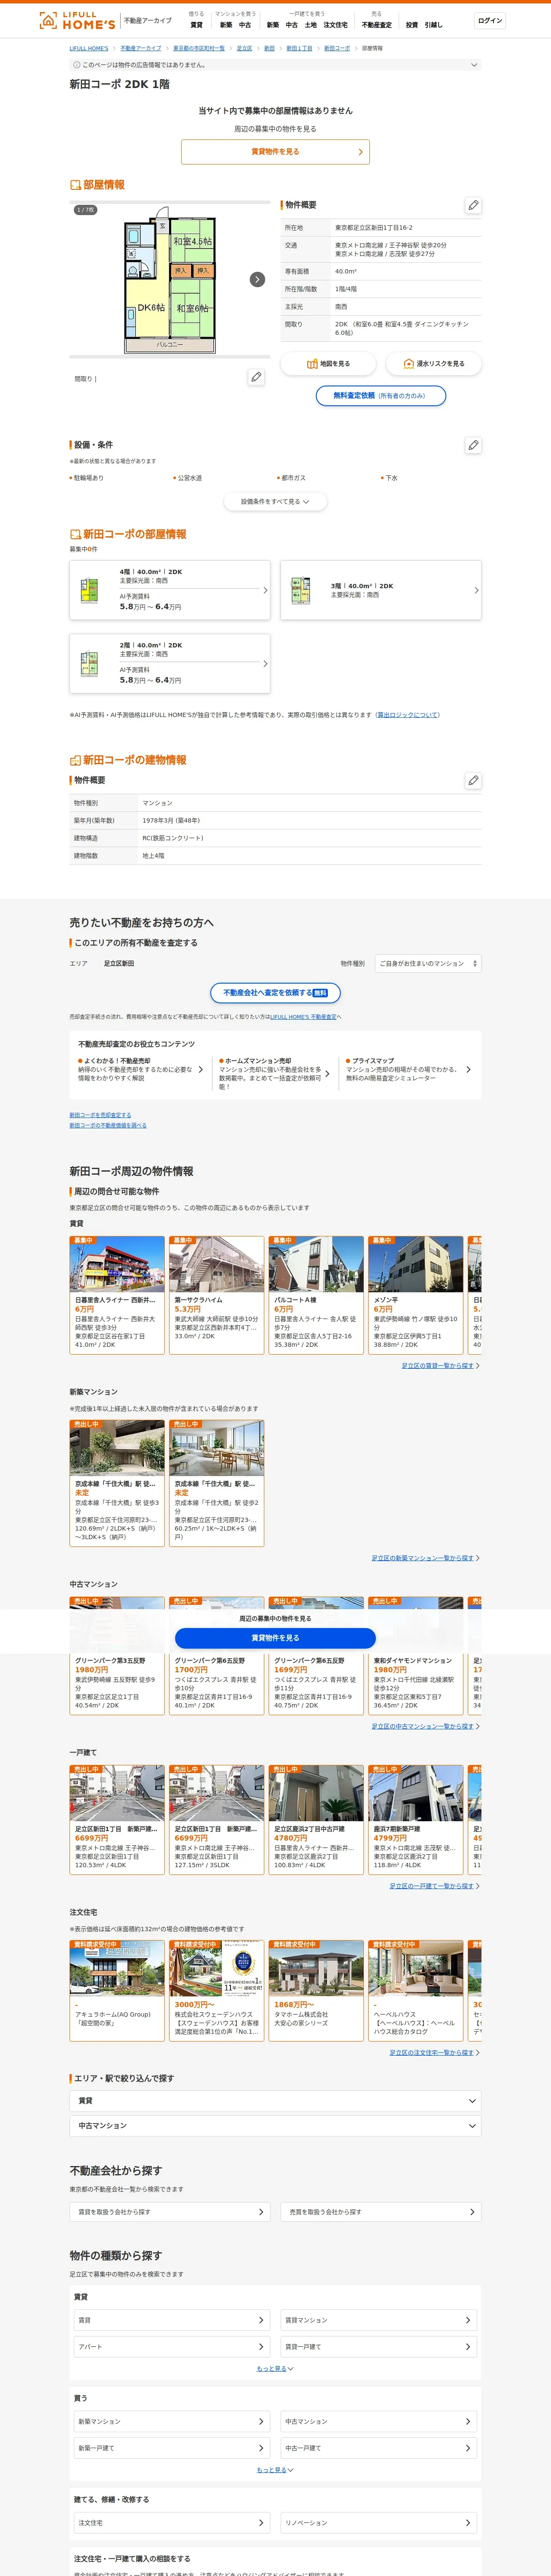551x2576 pixels.
Task: Open the アパート category link
Action: click(172, 2347)
